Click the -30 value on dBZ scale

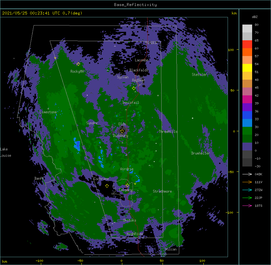pyautogui.click(x=257, y=166)
